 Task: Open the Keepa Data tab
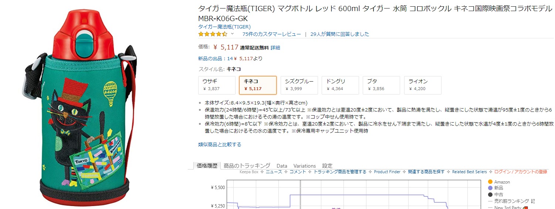click(x=282, y=166)
